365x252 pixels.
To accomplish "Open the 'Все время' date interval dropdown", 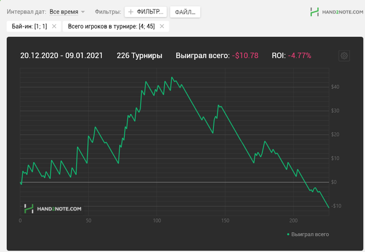I will pos(67,12).
